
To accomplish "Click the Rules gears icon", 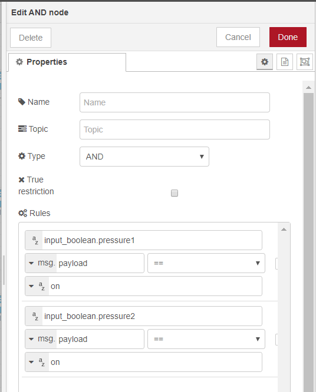I will (x=22, y=213).
